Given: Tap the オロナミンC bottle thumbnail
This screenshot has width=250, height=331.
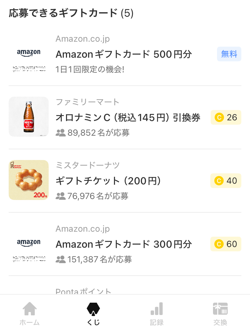Looking at the screenshot, I should click(29, 117).
